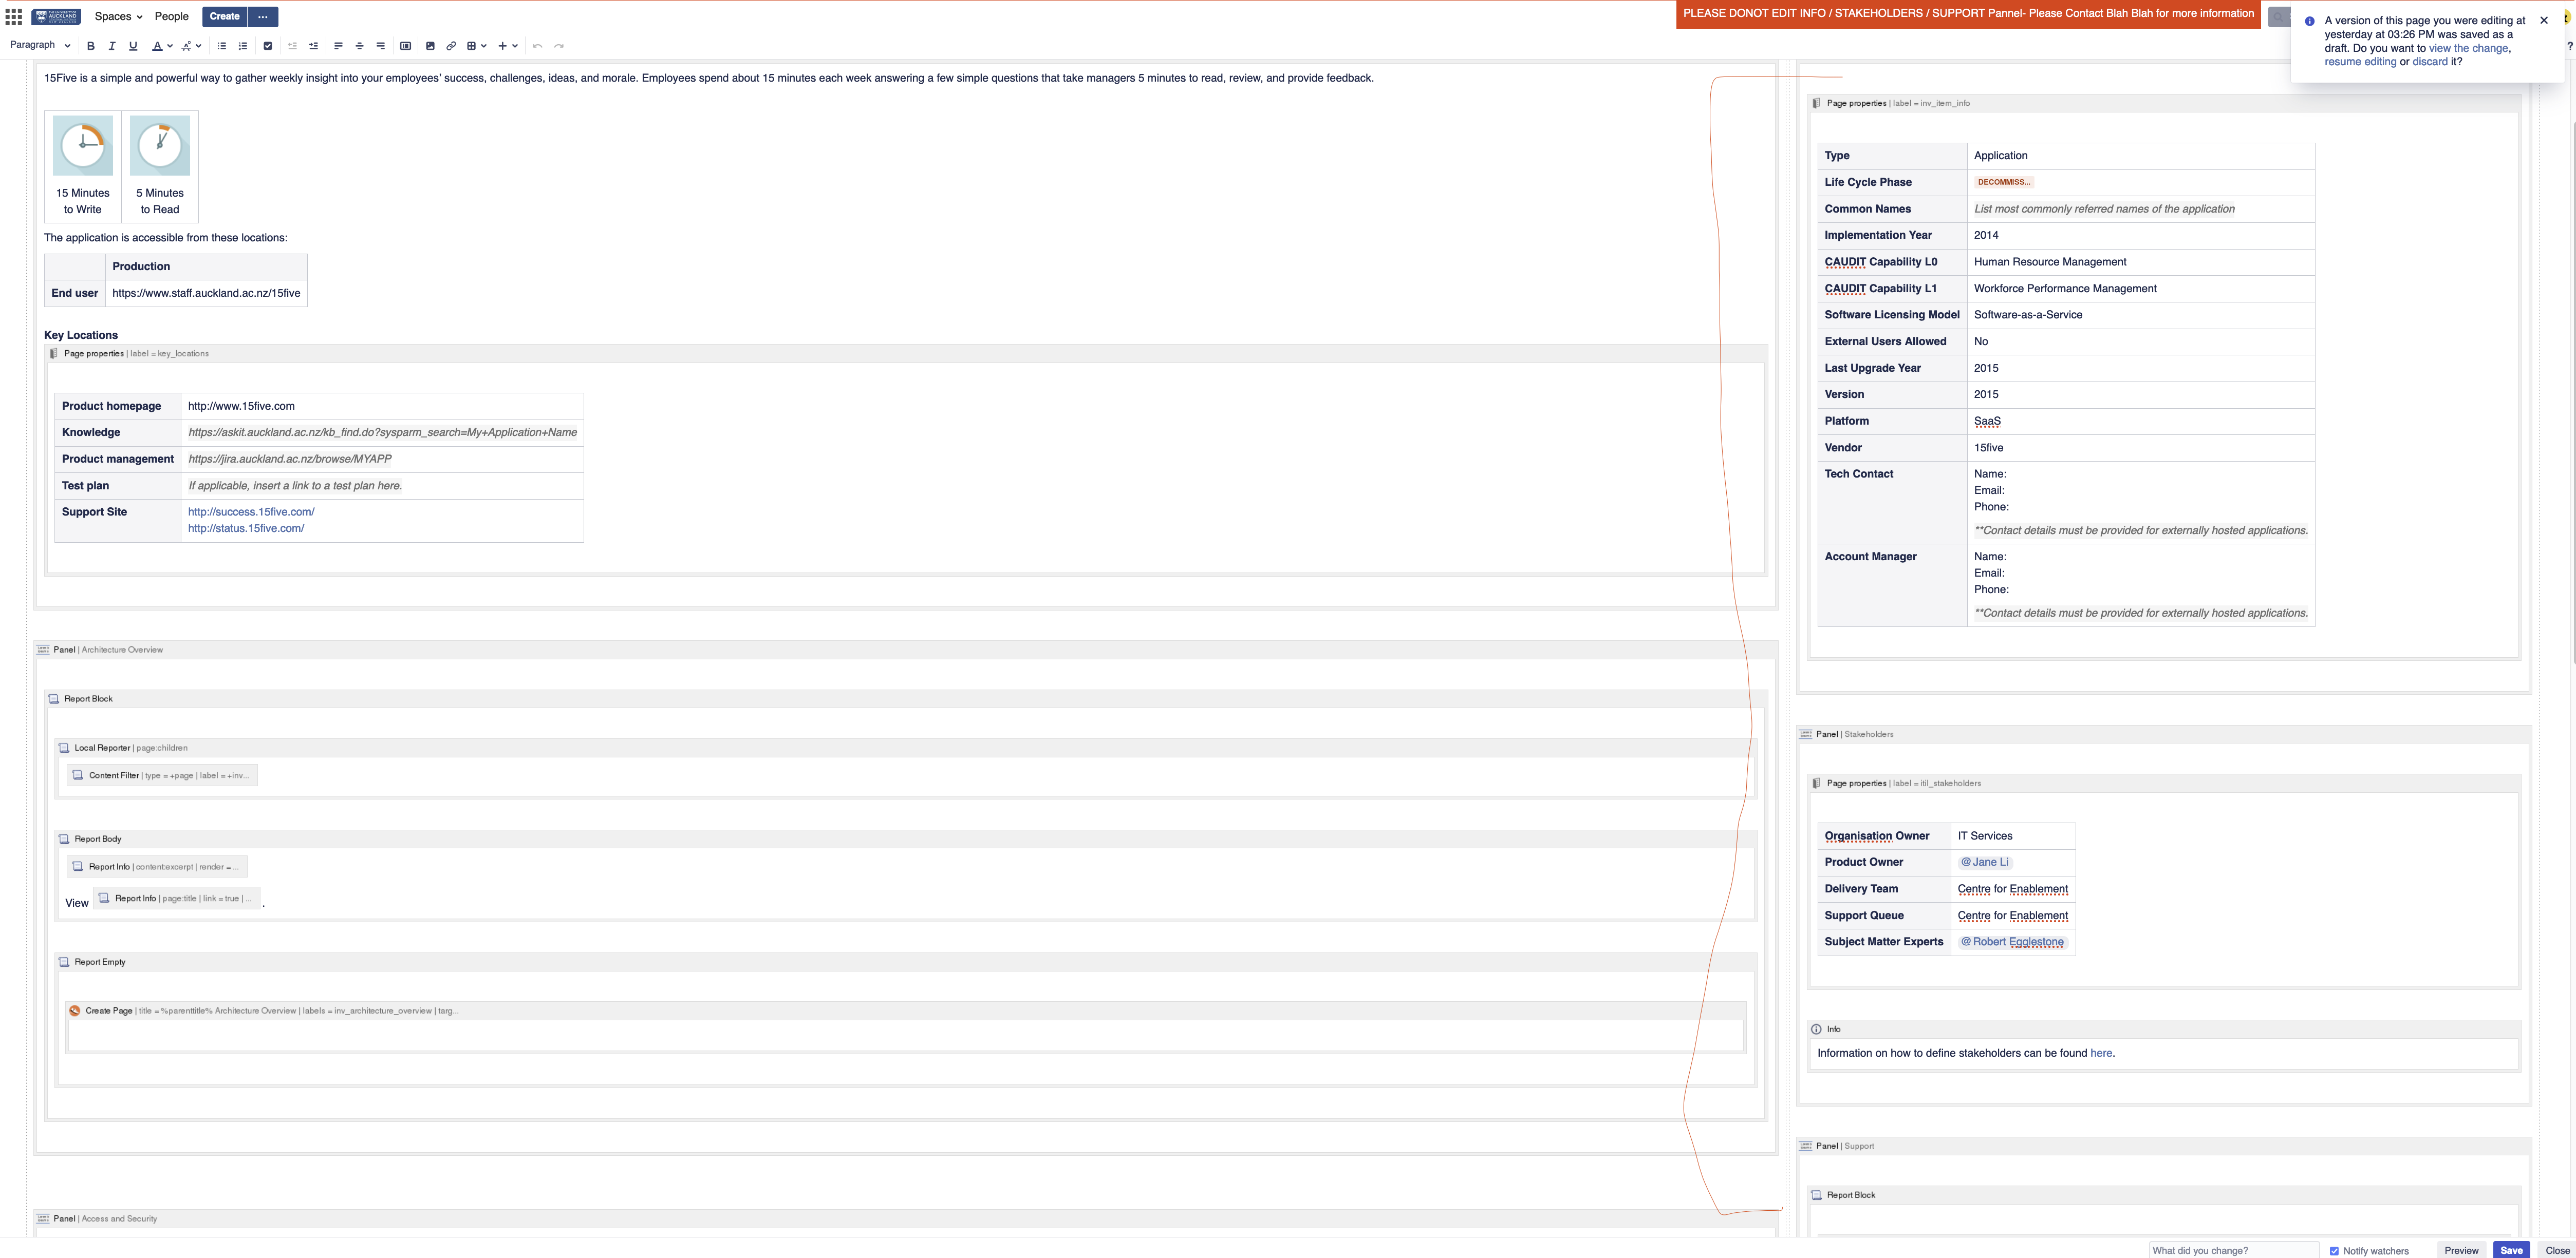Open the success.15five.com support link
The height and width of the screenshot is (1258, 2576).
coord(251,511)
